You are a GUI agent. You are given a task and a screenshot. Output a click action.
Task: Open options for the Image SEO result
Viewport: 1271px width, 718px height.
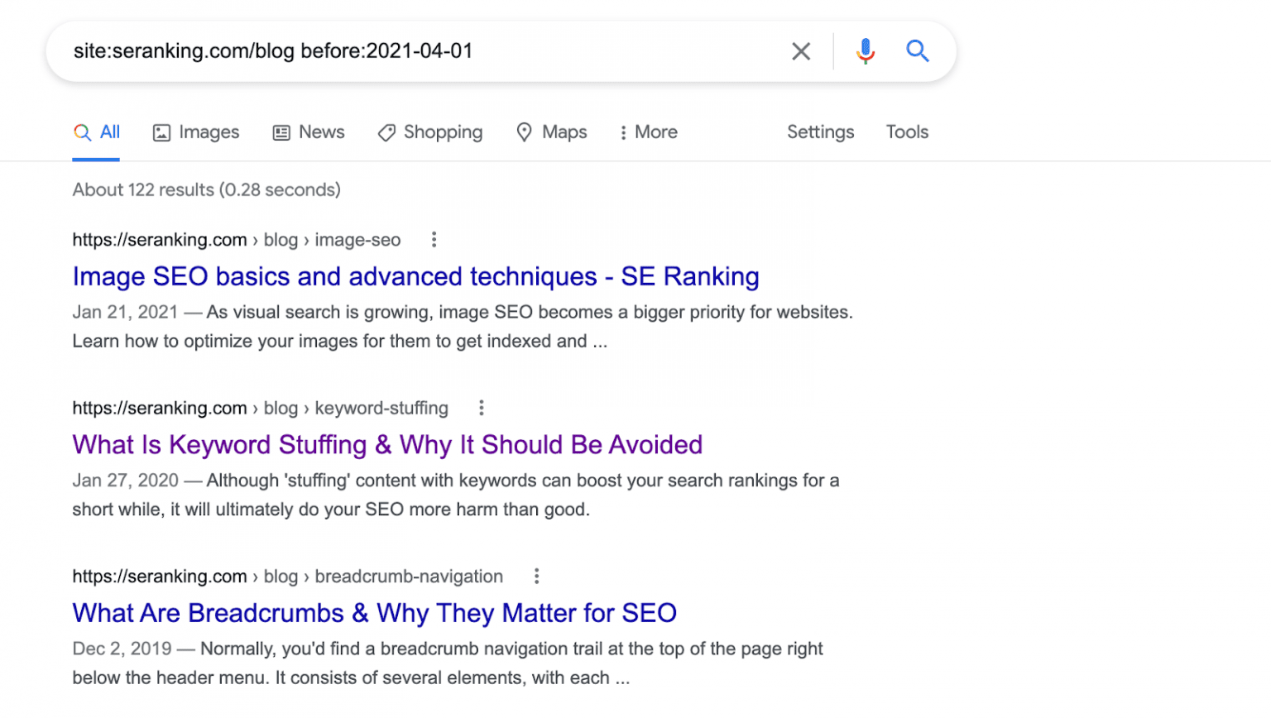434,239
